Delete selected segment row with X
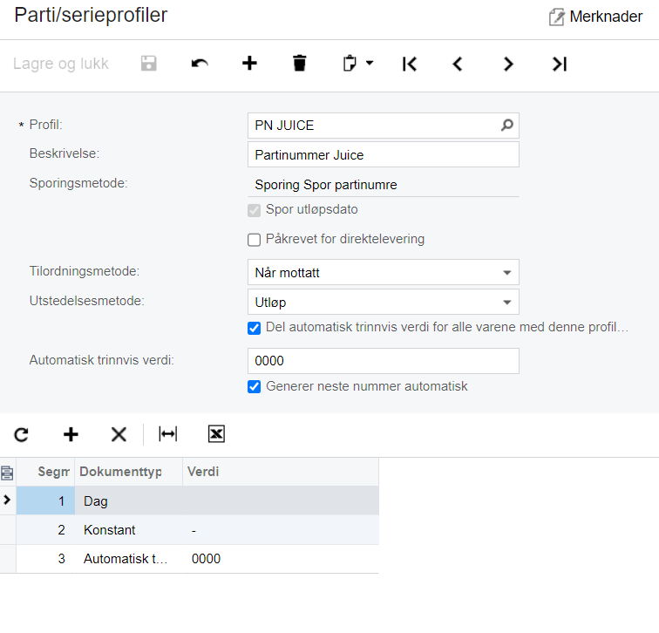659x633 pixels. point(119,434)
